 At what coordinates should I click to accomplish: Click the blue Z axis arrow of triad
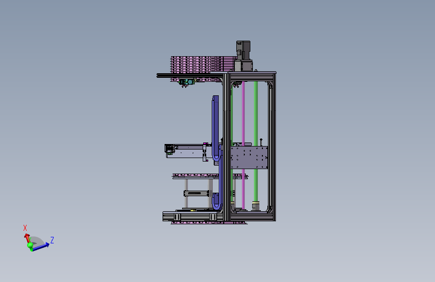click(x=41, y=246)
